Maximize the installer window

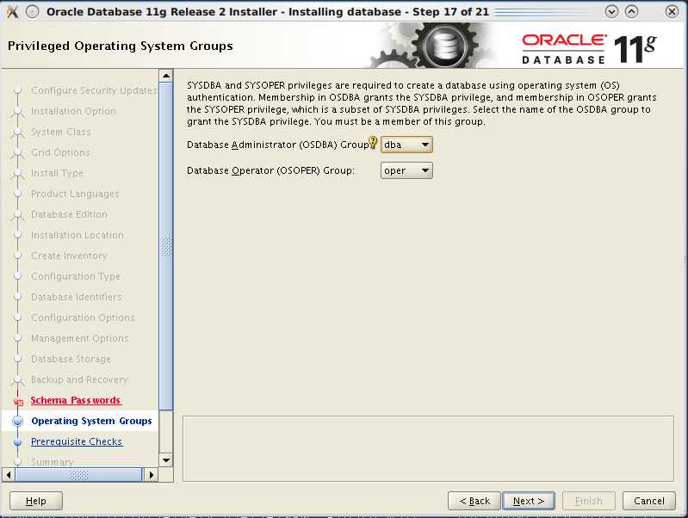coord(631,12)
